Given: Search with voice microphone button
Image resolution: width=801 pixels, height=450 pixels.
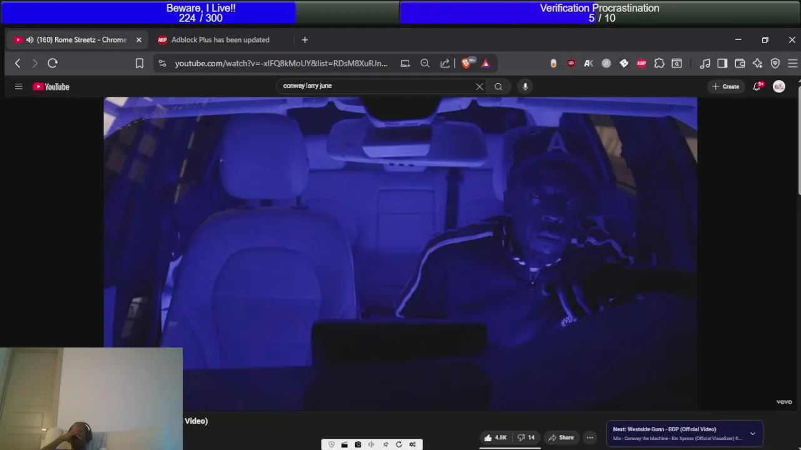Looking at the screenshot, I should point(525,86).
